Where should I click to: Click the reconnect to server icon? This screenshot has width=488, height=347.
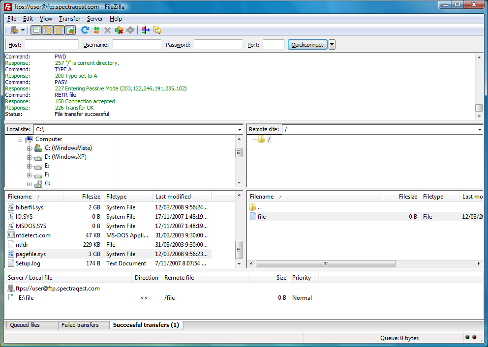130,30
